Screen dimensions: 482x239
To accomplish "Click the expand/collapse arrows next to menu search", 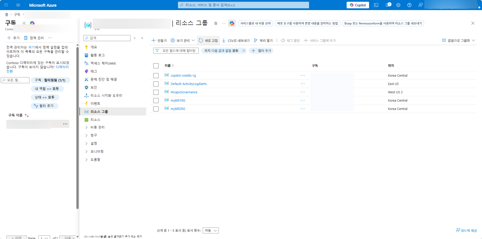I will pos(135,38).
